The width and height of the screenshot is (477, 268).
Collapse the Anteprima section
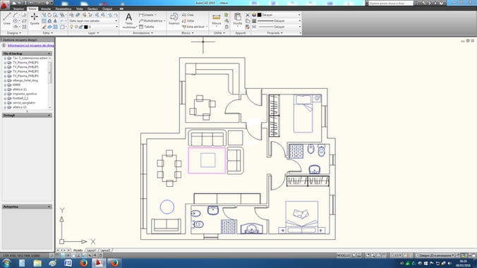point(49,207)
